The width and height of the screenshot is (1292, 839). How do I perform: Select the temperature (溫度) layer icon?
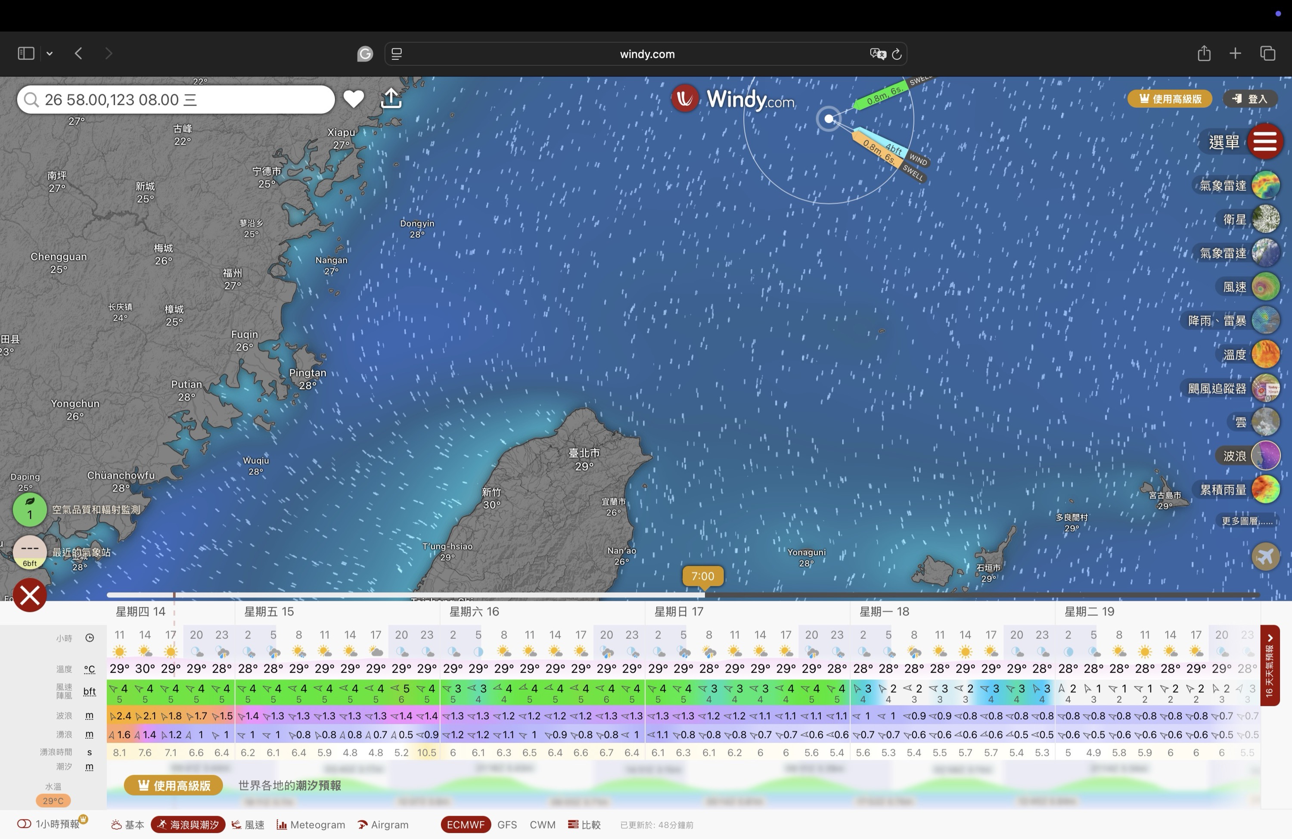tap(1265, 354)
